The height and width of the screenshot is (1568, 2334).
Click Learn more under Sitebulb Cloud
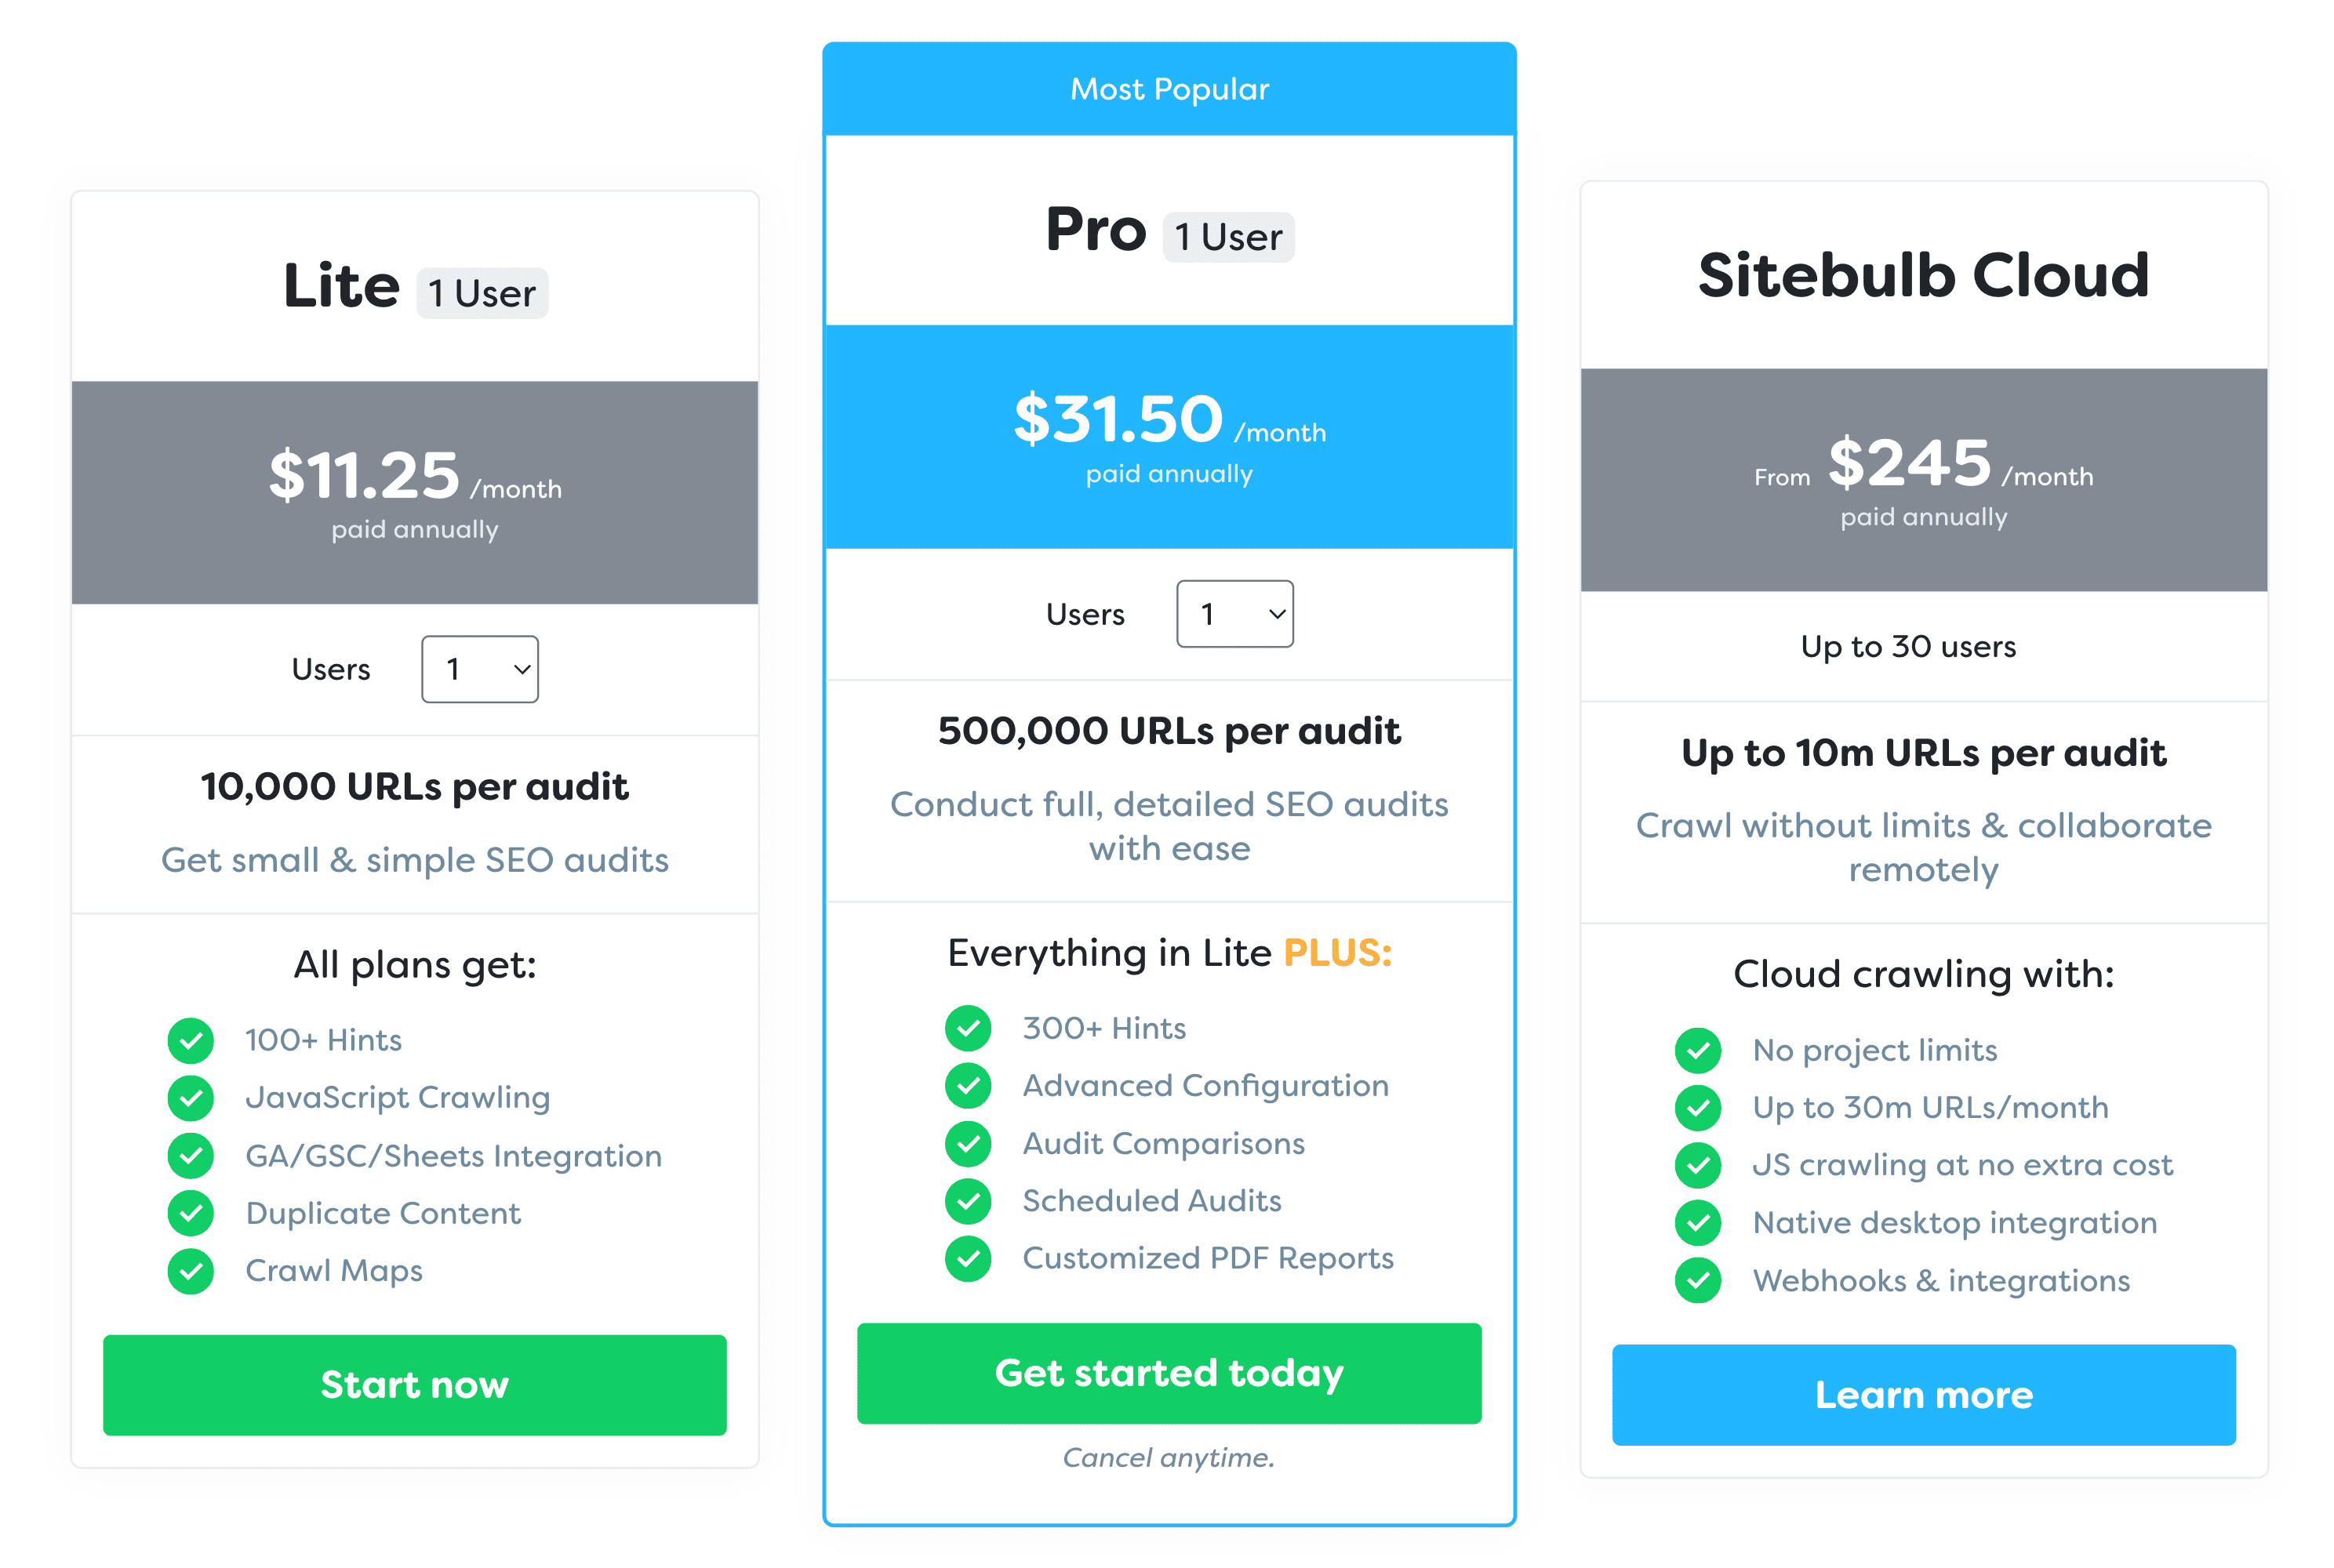point(1923,1395)
